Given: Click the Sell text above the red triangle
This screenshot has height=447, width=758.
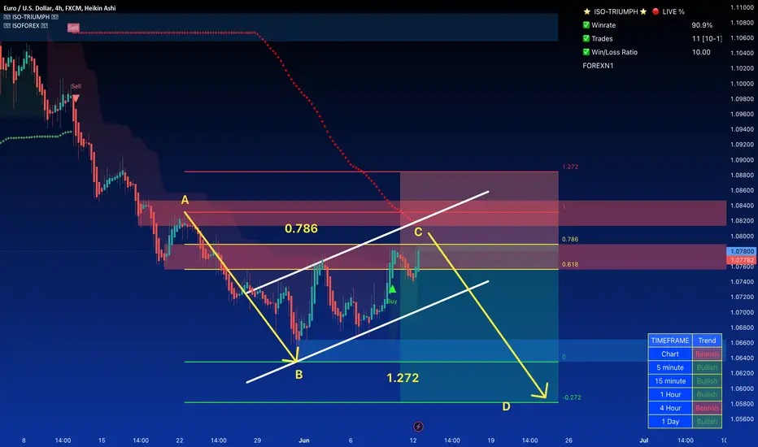Looking at the screenshot, I should pos(76,86).
